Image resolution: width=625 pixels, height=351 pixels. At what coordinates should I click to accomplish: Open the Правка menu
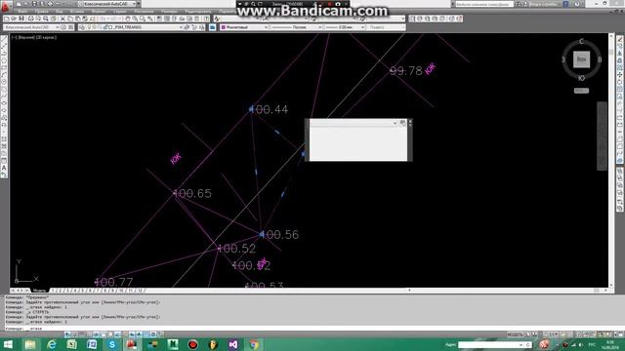[41, 12]
